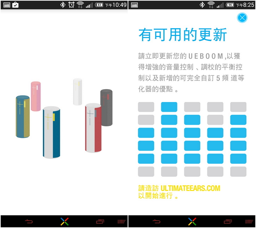The width and height of the screenshot is (256, 228).
Task: Tap the top block of second equalizer column
Action: click(169, 107)
